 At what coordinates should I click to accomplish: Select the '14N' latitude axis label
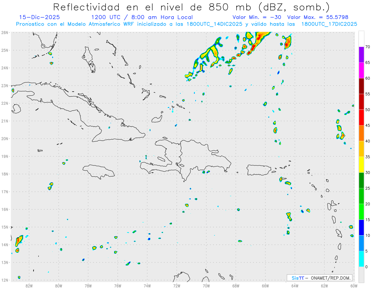tap(5, 245)
